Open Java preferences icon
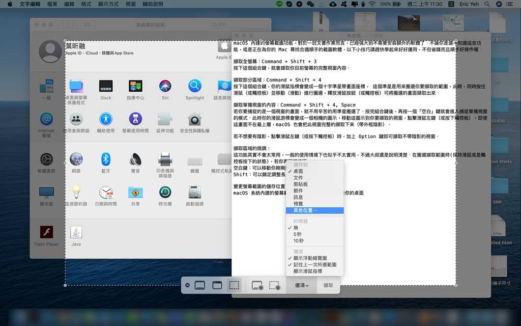Screen dimensions: 521x326 (x=76, y=232)
